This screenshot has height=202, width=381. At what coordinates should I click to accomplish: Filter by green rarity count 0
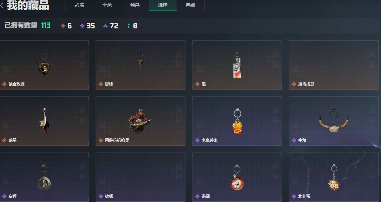(132, 26)
